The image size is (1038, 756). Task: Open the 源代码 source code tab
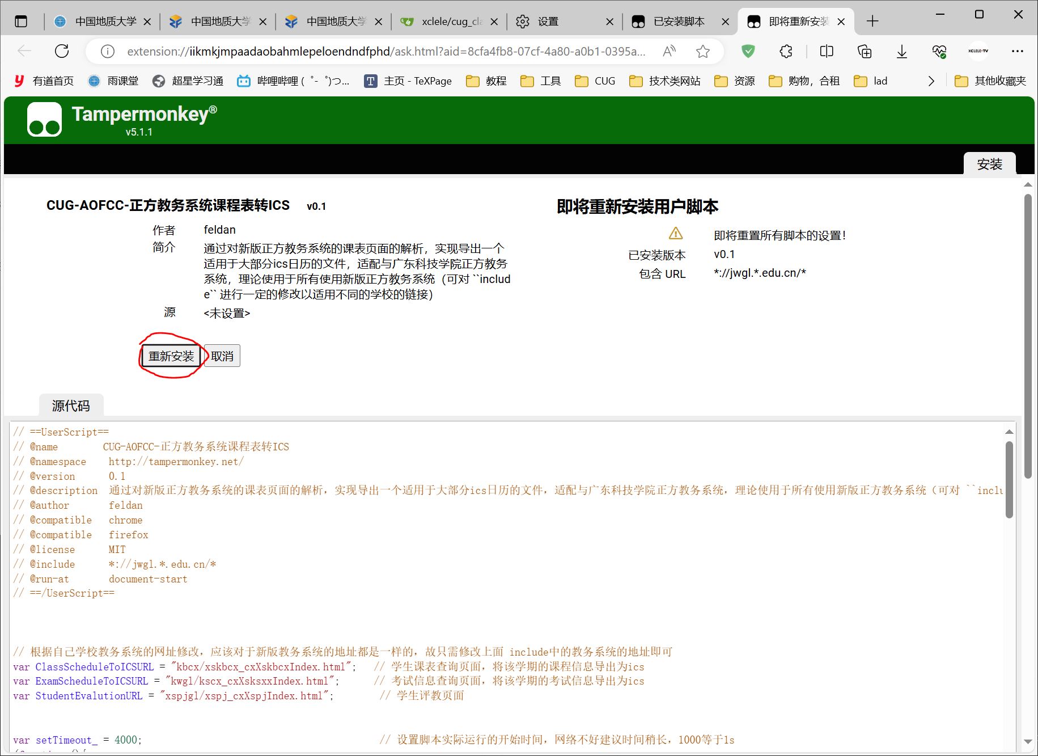point(71,406)
